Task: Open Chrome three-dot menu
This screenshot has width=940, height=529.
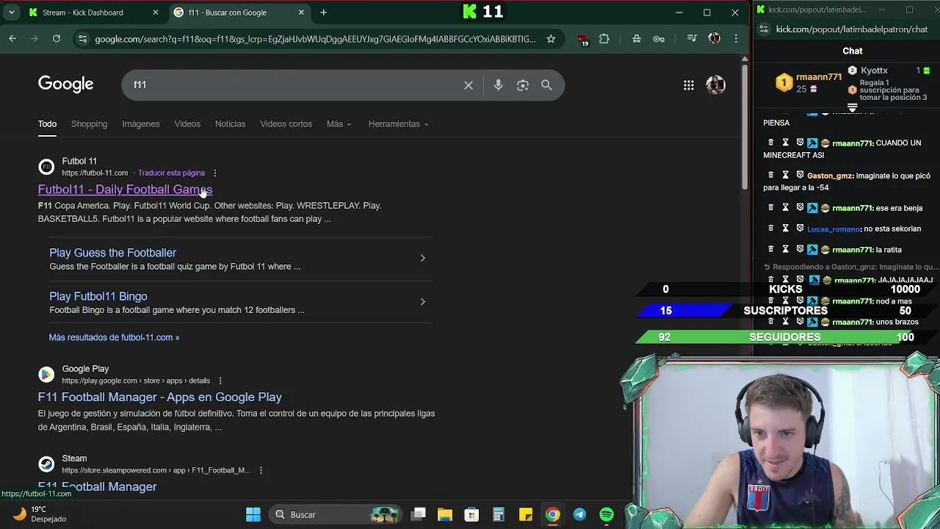Action: click(736, 39)
